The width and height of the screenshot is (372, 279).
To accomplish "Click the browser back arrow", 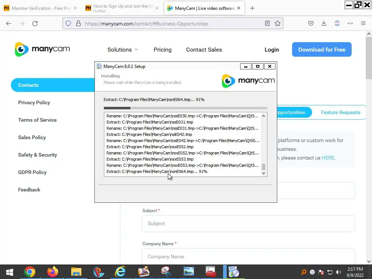I will click(x=9, y=24).
